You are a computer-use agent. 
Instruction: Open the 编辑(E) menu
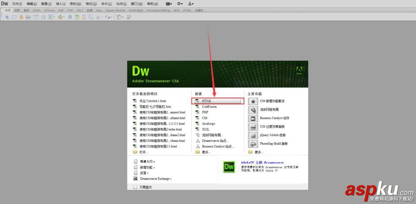(32, 4)
